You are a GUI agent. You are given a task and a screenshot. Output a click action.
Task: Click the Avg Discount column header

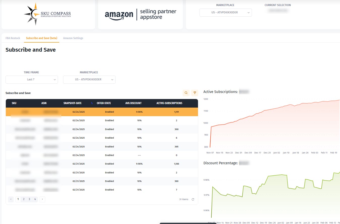(x=133, y=103)
